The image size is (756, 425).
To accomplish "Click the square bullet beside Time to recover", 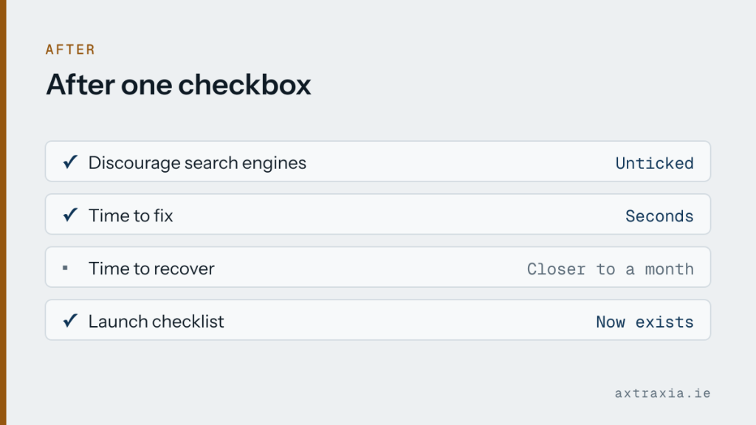I will [65, 268].
